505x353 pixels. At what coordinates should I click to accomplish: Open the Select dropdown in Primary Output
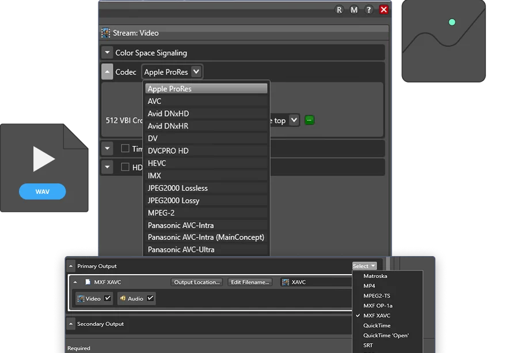pos(364,266)
